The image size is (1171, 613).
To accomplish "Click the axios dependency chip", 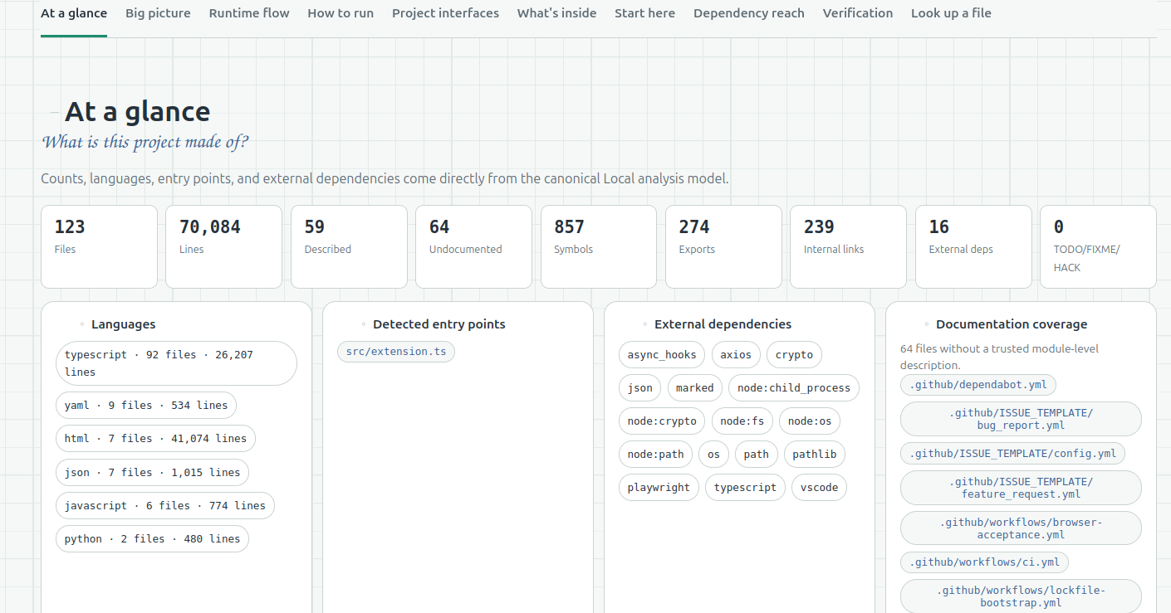I will pyautogui.click(x=736, y=355).
